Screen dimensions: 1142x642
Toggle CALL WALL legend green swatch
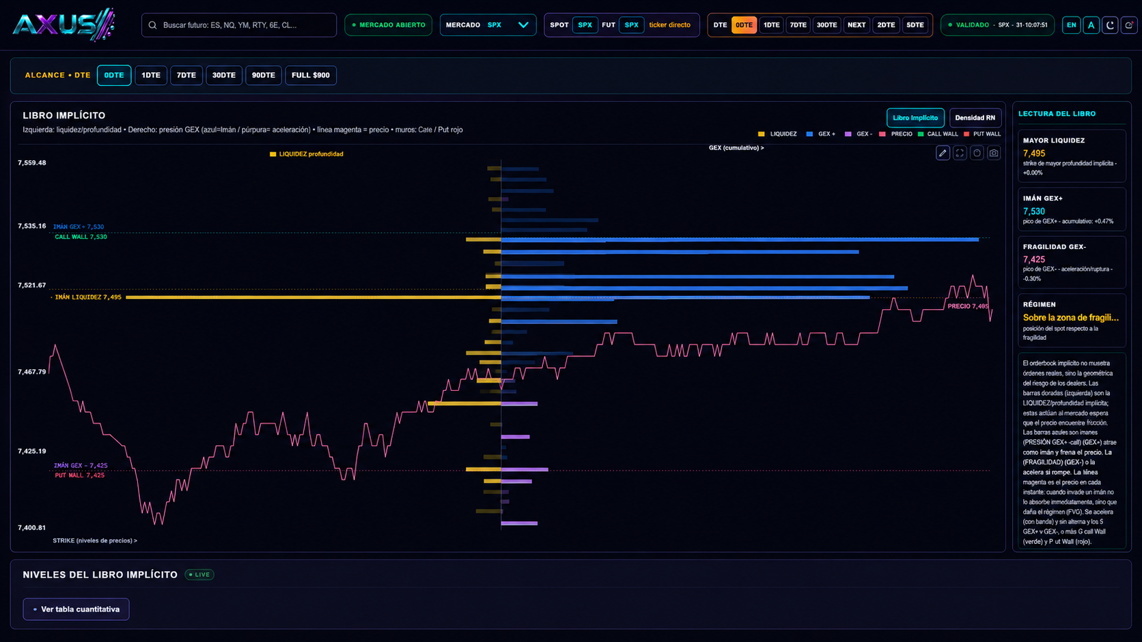click(x=921, y=134)
